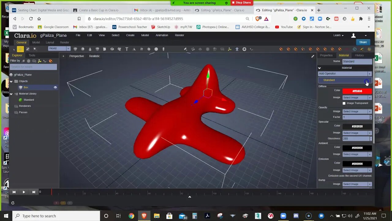
Task: Switch to the History tab
Action: point(360,56)
